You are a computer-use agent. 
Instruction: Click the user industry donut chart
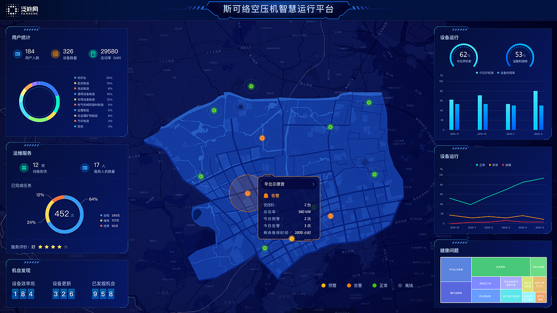(40, 101)
